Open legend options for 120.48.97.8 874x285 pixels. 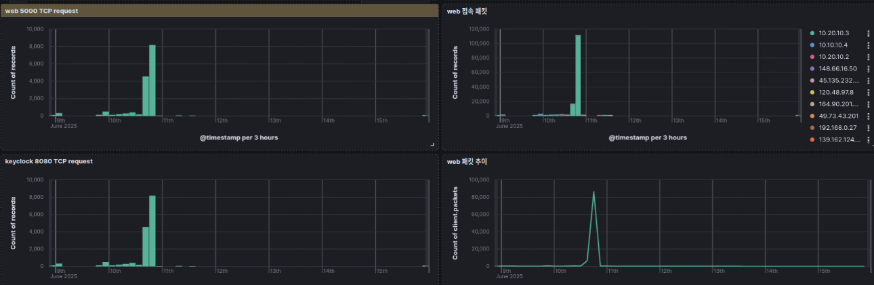pos(868,92)
